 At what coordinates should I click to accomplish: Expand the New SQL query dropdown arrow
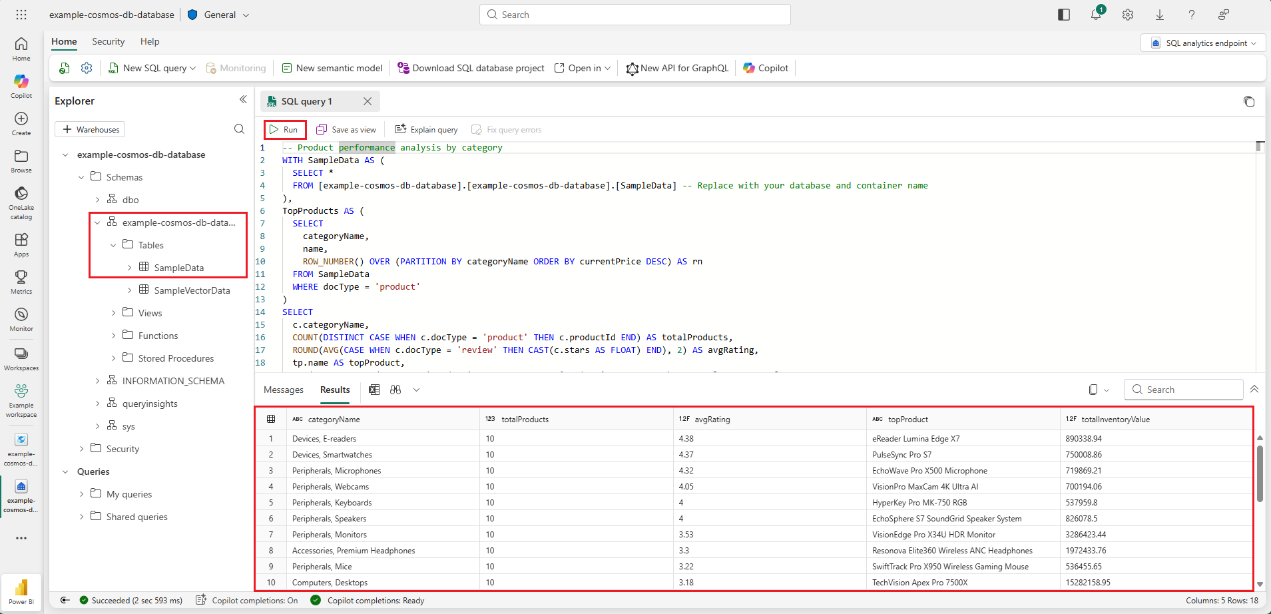coord(193,68)
